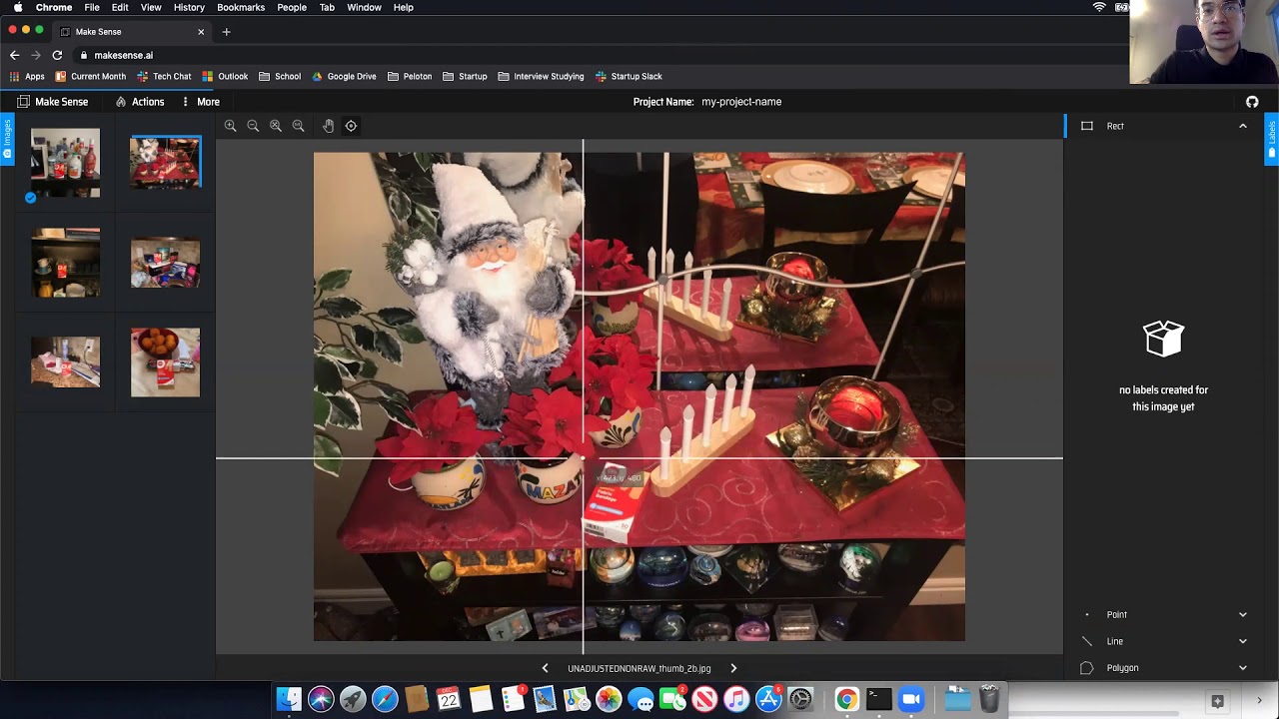The height and width of the screenshot is (719, 1279).
Task: Open the Peloton bookmark folder
Action: (410, 76)
